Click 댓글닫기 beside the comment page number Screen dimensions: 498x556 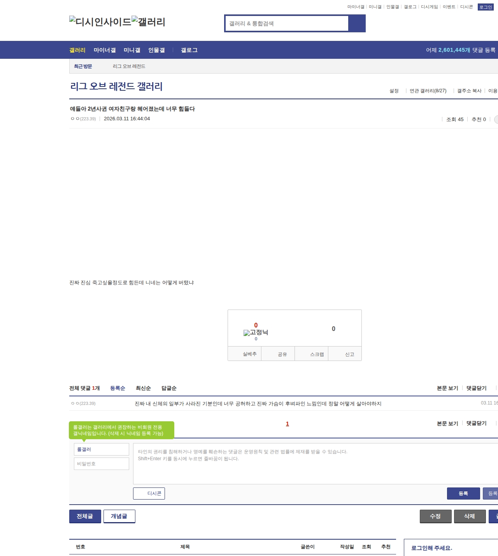pyautogui.click(x=477, y=423)
